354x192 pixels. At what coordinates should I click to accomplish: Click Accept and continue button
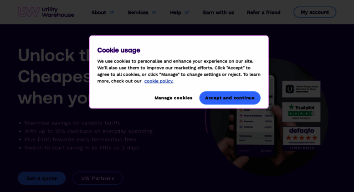[230, 98]
